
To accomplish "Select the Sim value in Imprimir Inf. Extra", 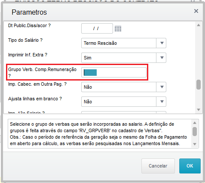I will (x=119, y=58).
